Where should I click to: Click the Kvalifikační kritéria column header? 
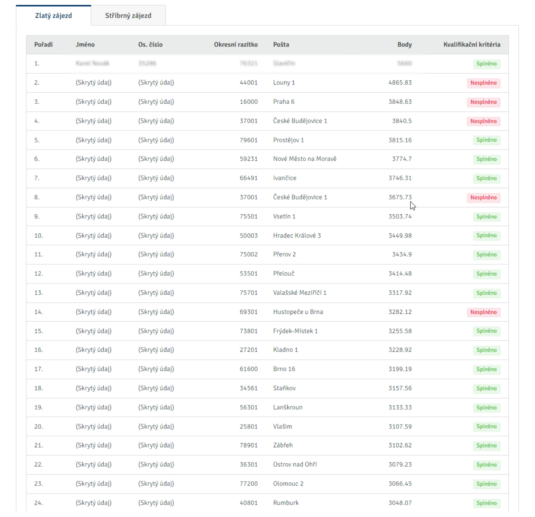pos(472,44)
